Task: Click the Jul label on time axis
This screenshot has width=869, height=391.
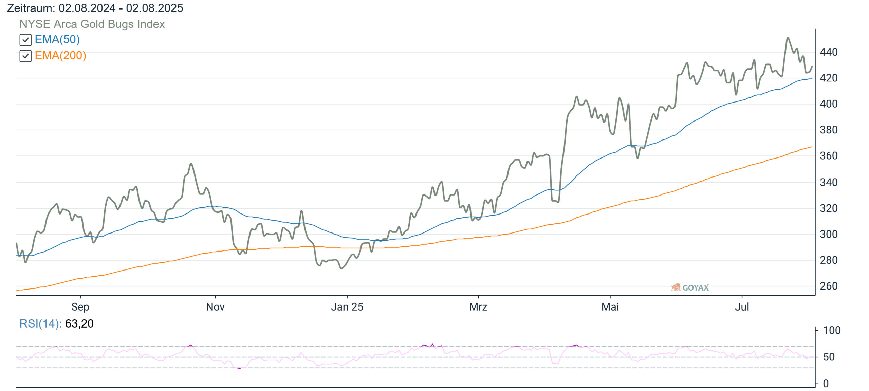Action: [742, 307]
